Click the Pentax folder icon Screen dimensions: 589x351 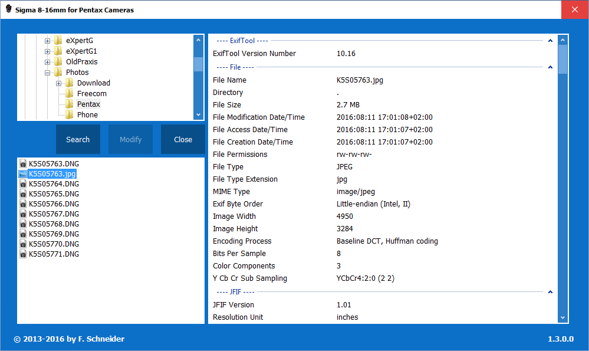pos(70,104)
